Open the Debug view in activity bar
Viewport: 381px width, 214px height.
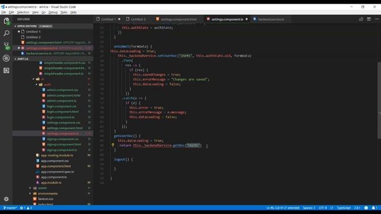pyautogui.click(x=7, y=58)
